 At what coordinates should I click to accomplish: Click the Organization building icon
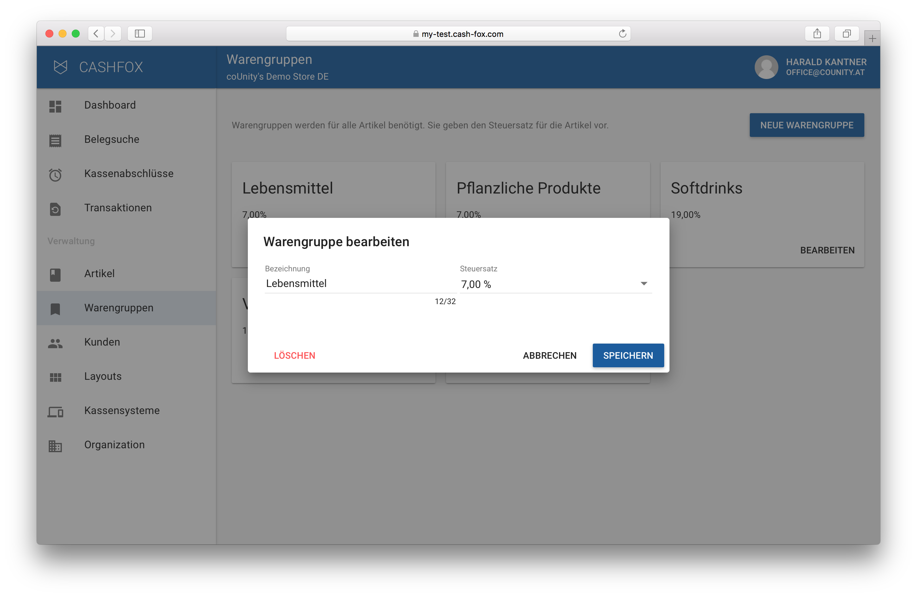[55, 446]
